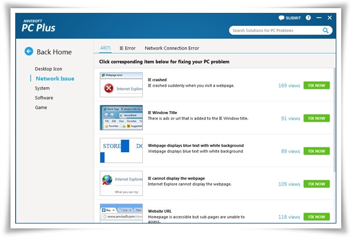Click FIX NOW for Website URL
351x237 pixels.
[x=316, y=217]
